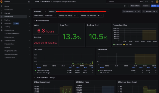This screenshot has width=159, height=93.
Task: Click the clock icon in time picker
Action: tap(124, 11)
